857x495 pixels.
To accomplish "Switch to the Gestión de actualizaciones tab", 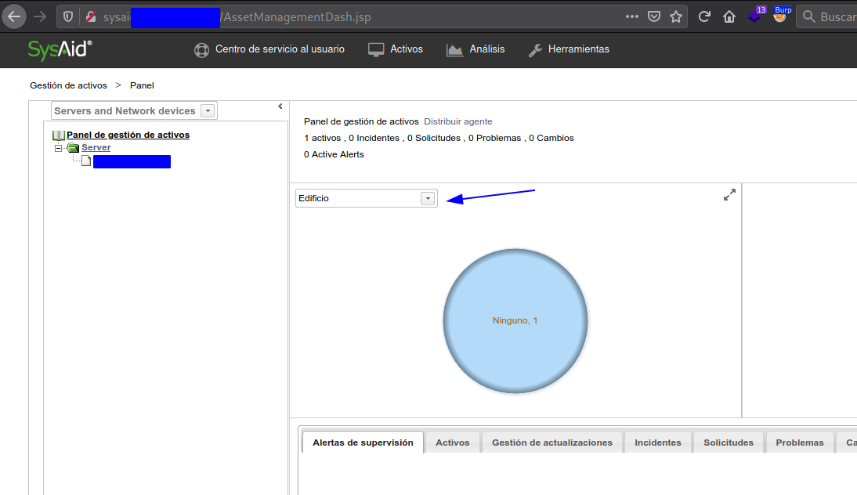I will 551,443.
